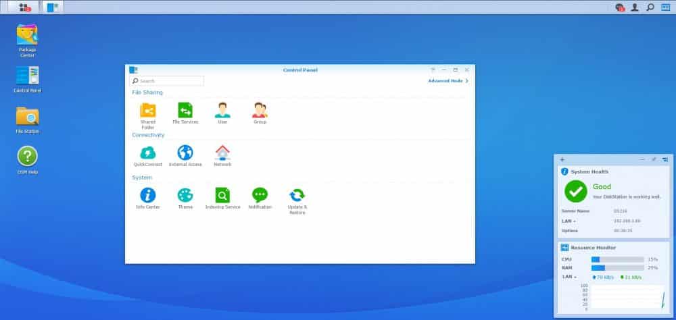Image resolution: width=676 pixels, height=320 pixels.
Task: Launch Package Center from desktop
Action: (x=27, y=41)
